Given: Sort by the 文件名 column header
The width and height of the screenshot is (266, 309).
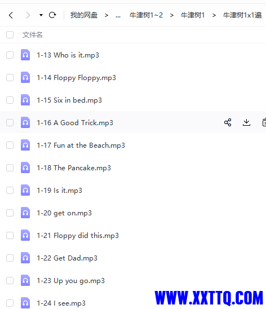Looking at the screenshot, I should [x=32, y=35].
